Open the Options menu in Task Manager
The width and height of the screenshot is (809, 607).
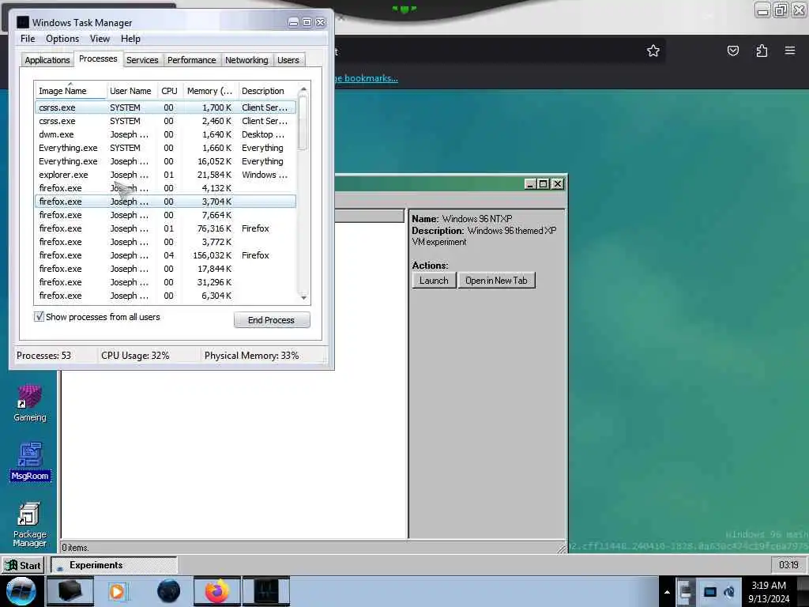tap(62, 39)
